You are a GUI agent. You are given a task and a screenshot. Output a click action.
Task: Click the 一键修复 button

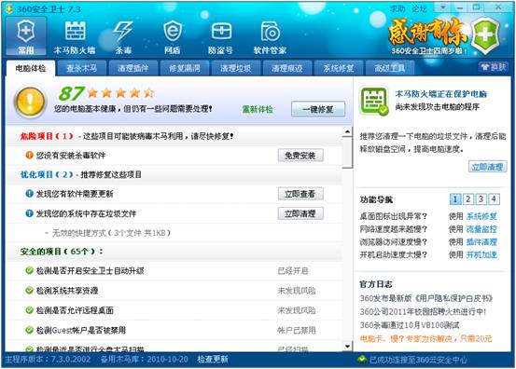[x=318, y=109]
